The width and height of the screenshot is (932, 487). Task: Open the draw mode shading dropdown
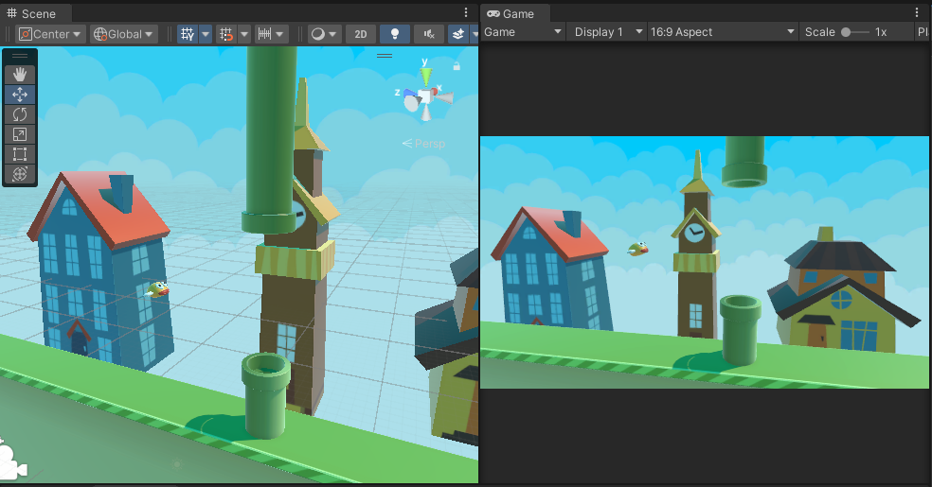coord(325,34)
